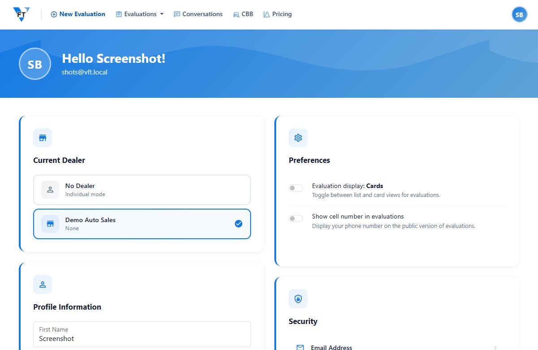Click the VFT logo in the navbar

pos(21,14)
